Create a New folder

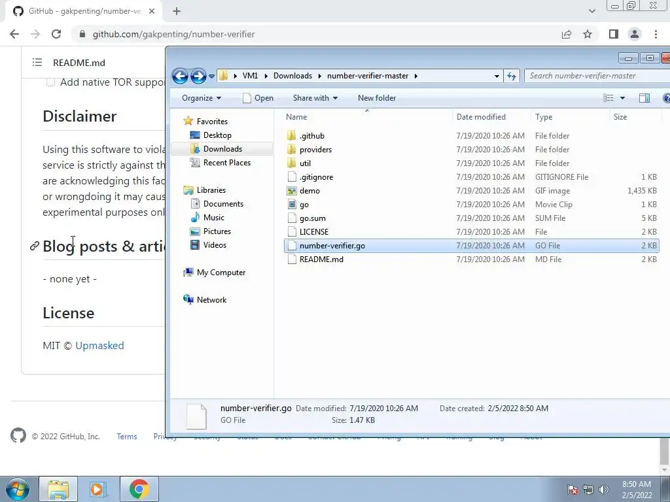[376, 98]
